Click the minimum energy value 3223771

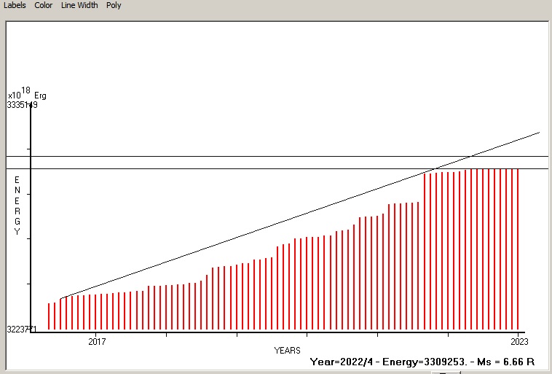point(22,330)
